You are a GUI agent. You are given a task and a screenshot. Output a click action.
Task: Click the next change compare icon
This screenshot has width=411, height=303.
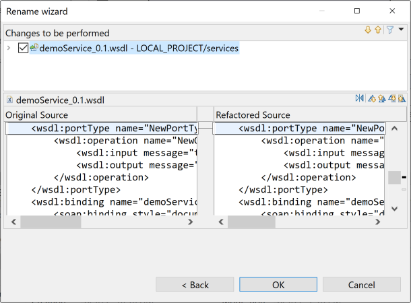392,99
